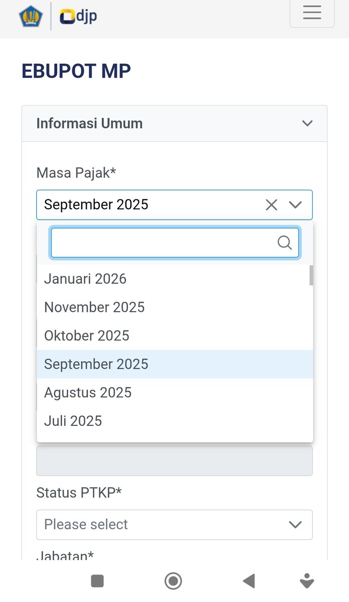
Task: Tap the Android recent apps square button
Action: click(x=97, y=581)
